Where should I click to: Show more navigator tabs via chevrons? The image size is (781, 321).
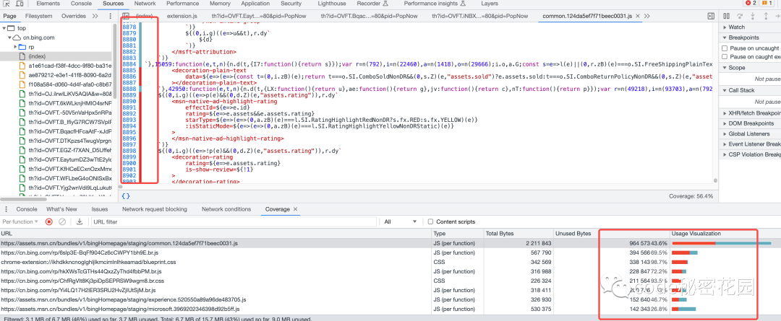pos(95,16)
